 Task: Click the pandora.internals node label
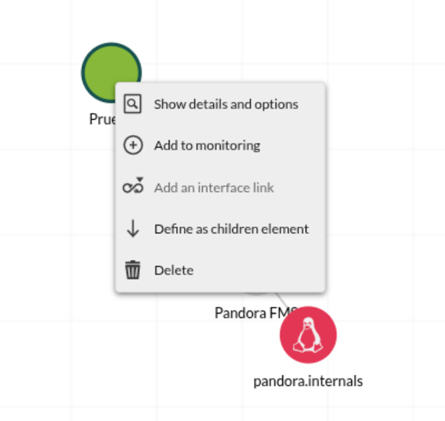click(x=308, y=381)
